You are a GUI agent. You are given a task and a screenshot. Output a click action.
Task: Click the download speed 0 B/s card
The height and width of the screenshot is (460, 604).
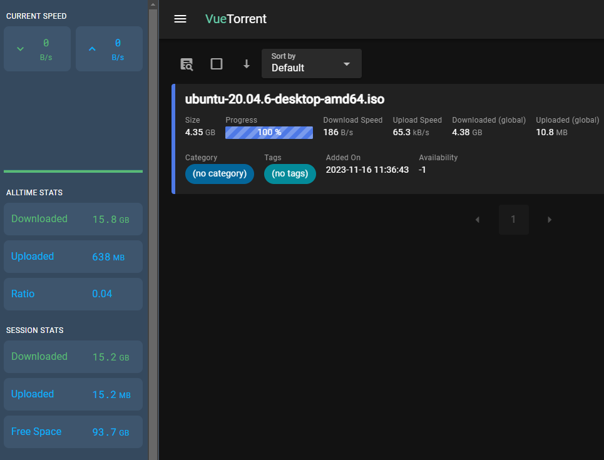(x=38, y=49)
